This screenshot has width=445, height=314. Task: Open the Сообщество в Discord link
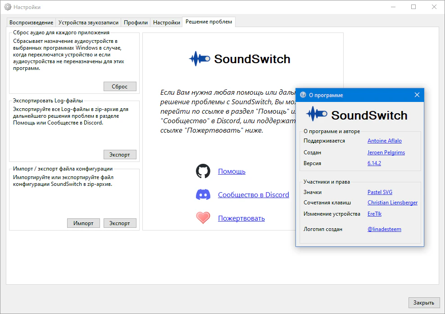point(254,194)
